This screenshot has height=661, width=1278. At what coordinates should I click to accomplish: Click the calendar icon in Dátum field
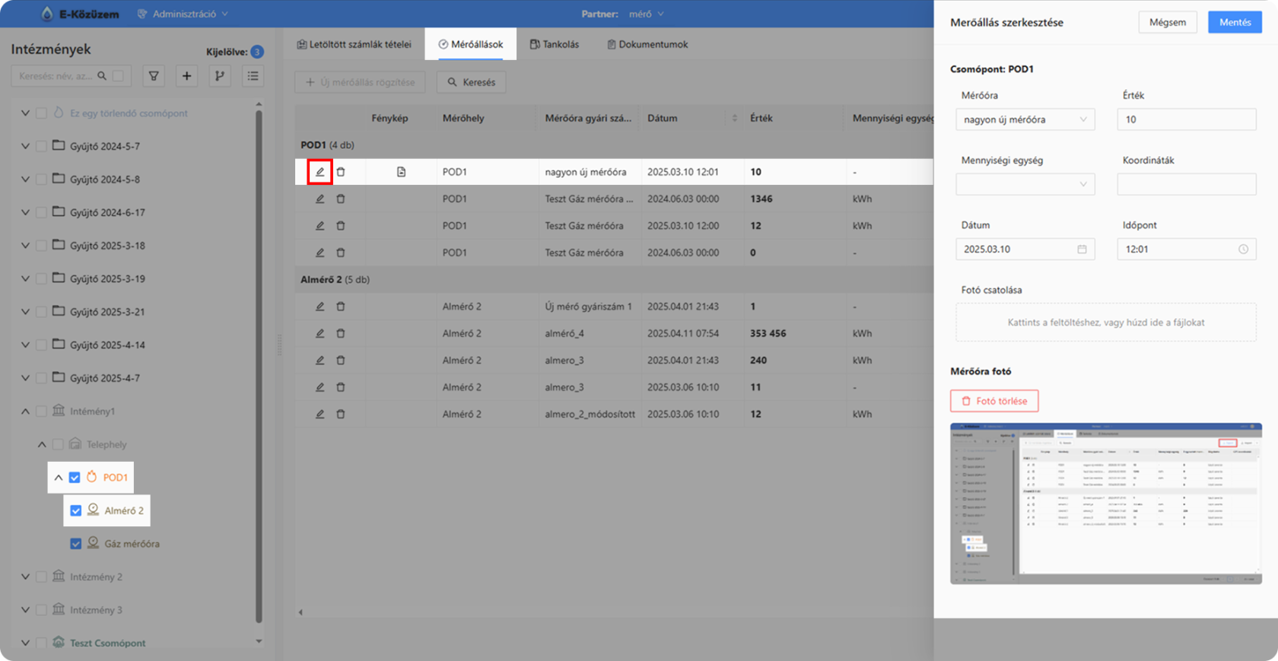[x=1082, y=249]
